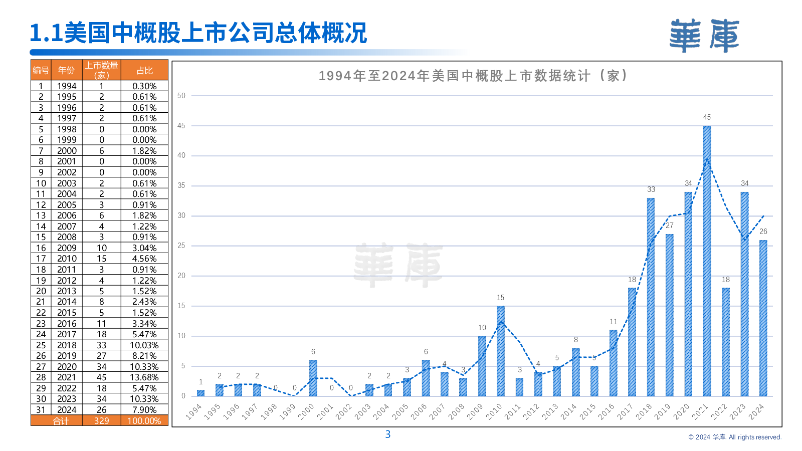Click the 2024 bar labeled 26

tap(763, 318)
